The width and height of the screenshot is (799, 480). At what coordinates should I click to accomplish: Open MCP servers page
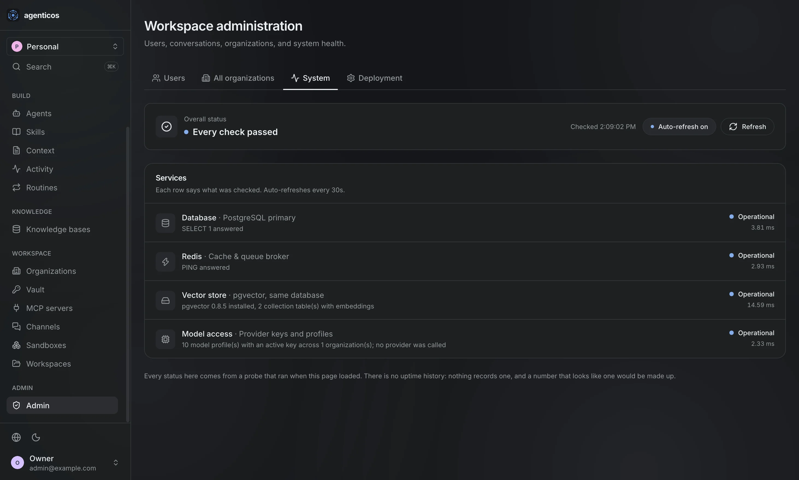pos(62,308)
